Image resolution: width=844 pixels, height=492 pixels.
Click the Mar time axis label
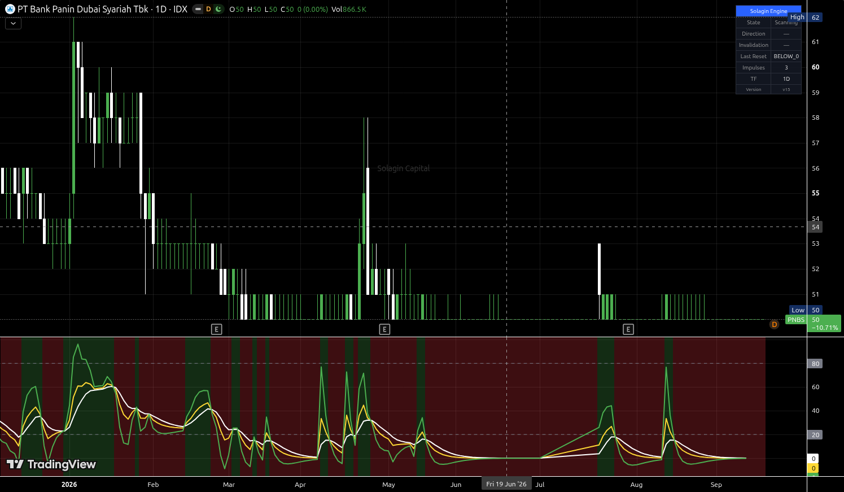229,485
